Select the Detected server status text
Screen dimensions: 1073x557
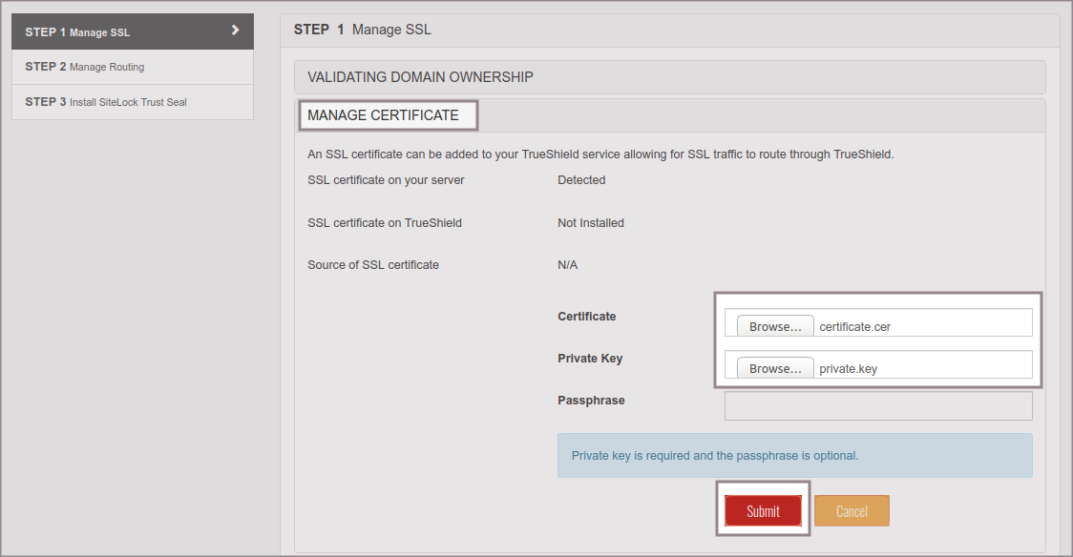[x=581, y=180]
